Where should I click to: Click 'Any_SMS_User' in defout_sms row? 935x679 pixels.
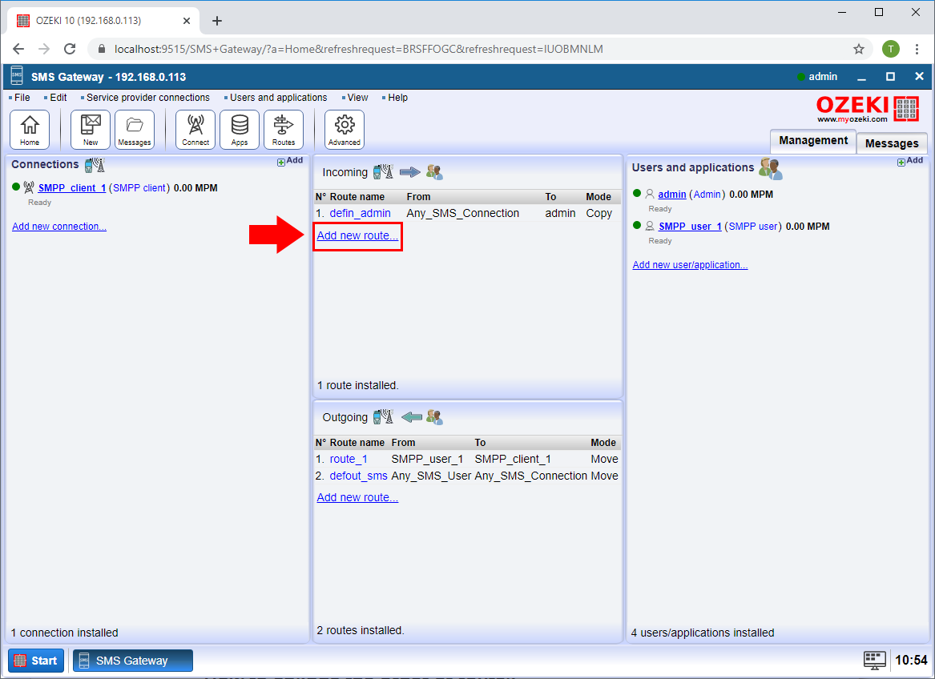(x=431, y=476)
